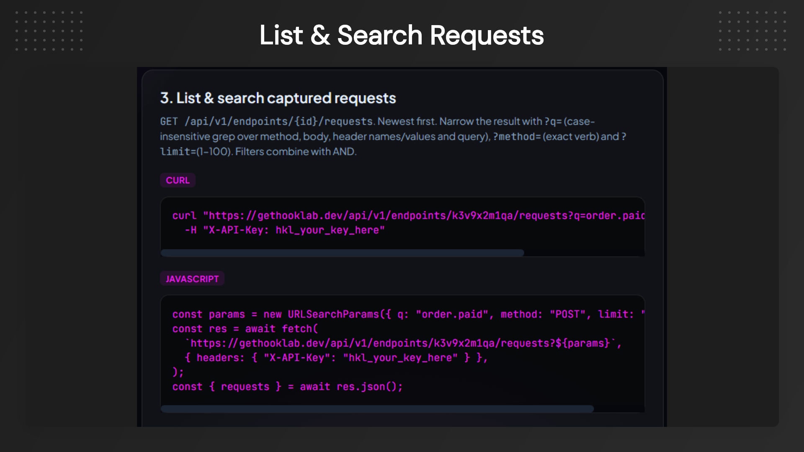
Task: Click the 'GET /api/v1/endpoints/{id}/requests' text
Action: [x=266, y=121]
